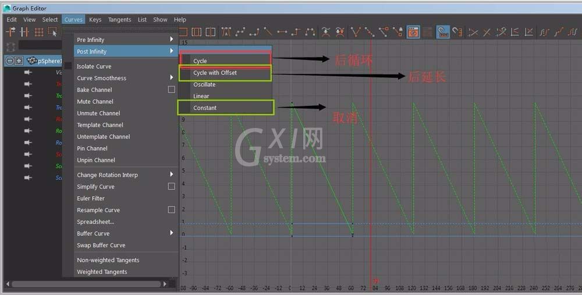Open Simplify Curve option box
The image size is (582, 295).
tap(172, 186)
